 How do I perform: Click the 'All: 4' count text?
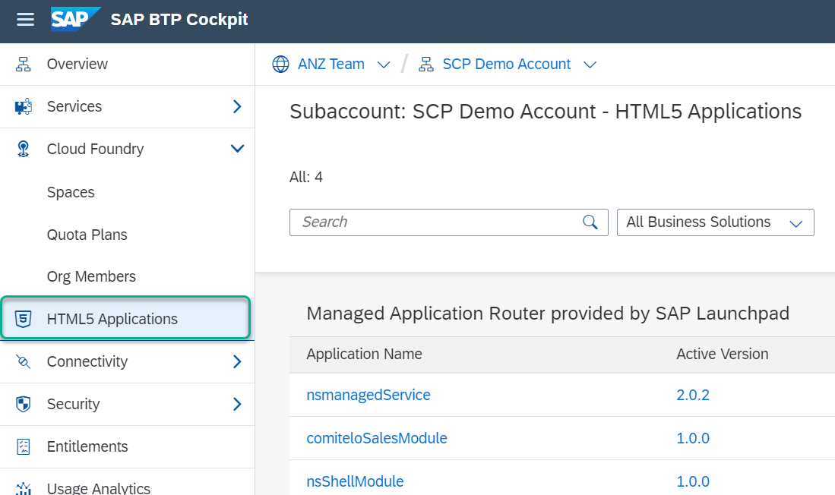(x=306, y=177)
